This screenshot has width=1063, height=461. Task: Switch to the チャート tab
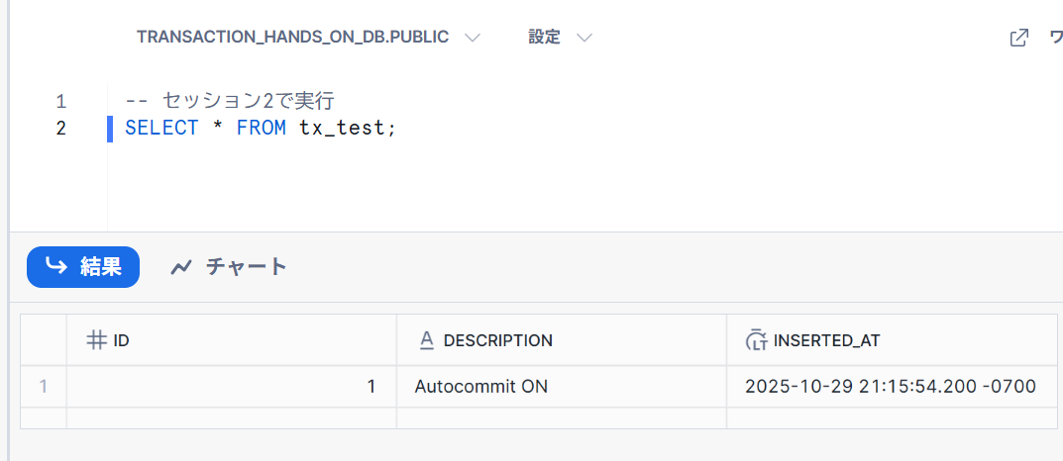pyautogui.click(x=246, y=266)
